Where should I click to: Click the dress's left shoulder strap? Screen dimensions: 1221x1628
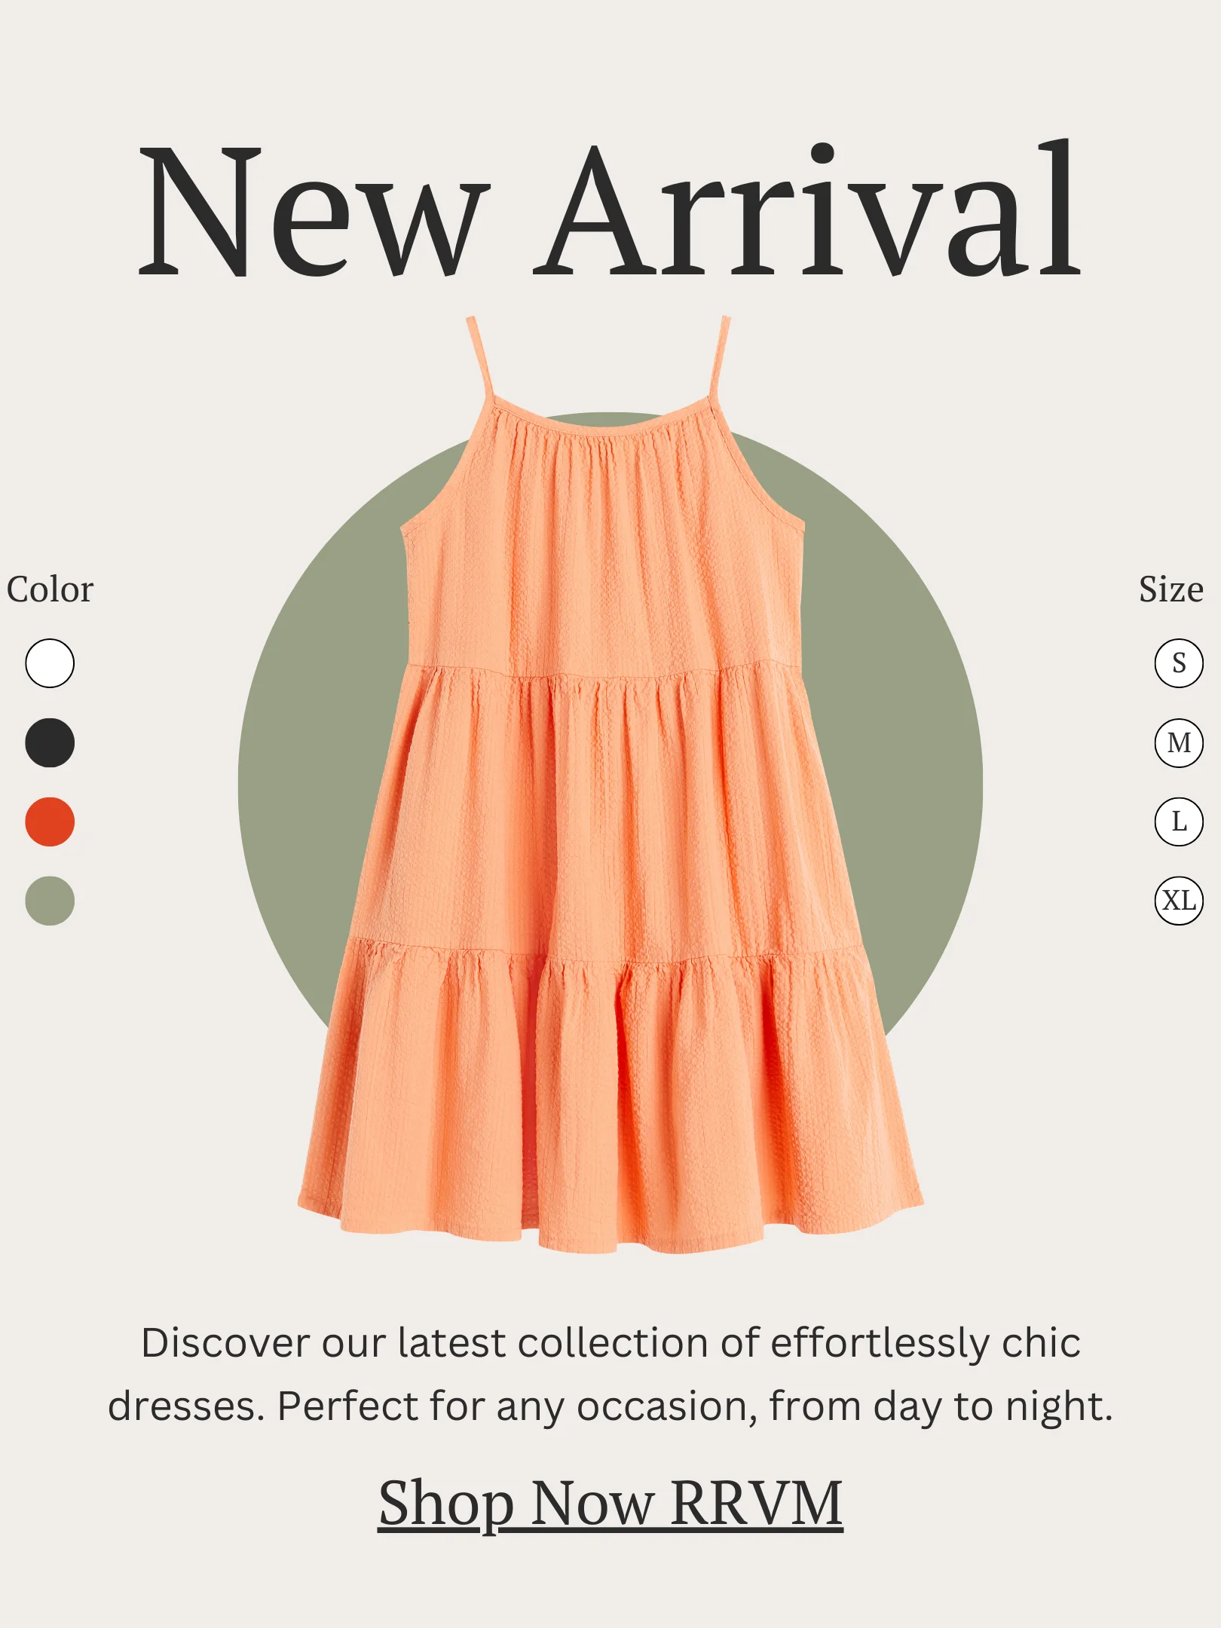480,358
